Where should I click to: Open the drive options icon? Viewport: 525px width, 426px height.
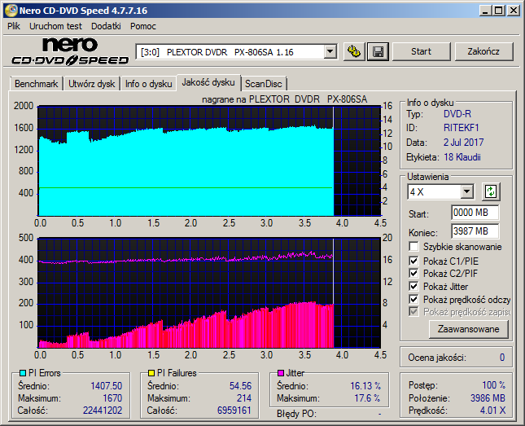coord(354,51)
